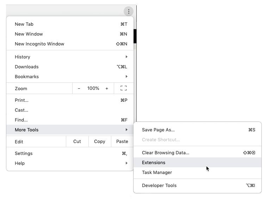The image size is (266, 199).
Task: Open a New Incognito Window
Action: click(x=39, y=44)
